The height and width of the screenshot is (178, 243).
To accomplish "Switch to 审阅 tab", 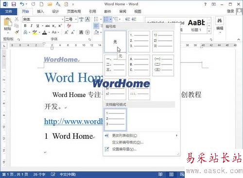I will tap(122, 11).
